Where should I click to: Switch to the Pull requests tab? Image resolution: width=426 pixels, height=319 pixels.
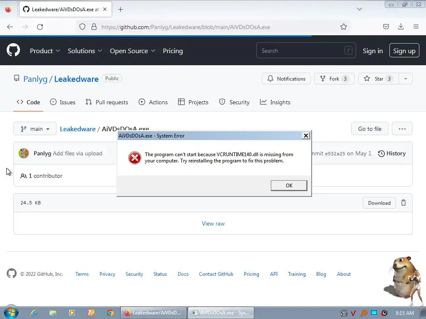coord(107,102)
